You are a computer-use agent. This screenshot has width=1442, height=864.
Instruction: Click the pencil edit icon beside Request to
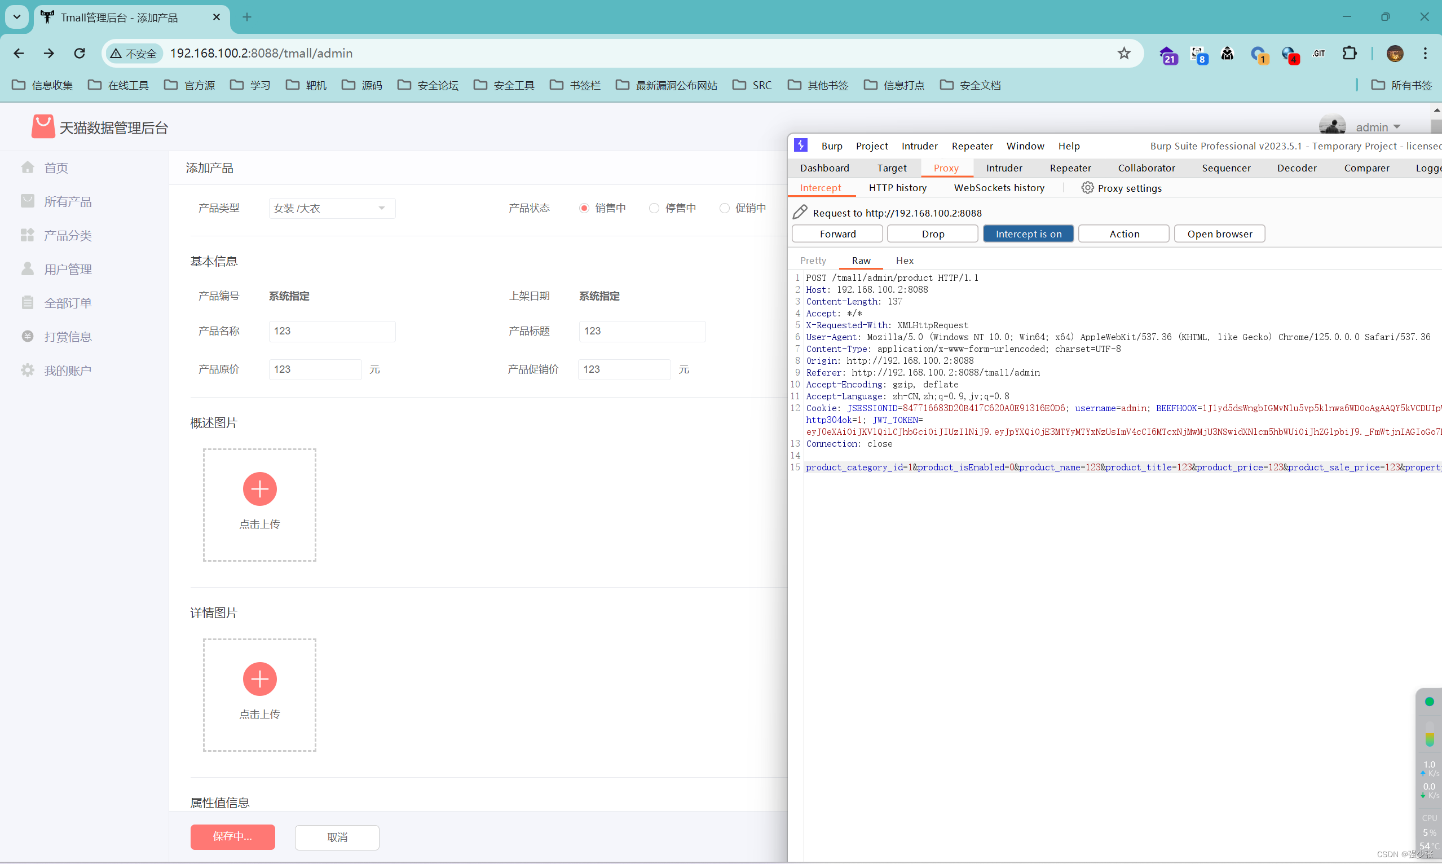coord(800,212)
